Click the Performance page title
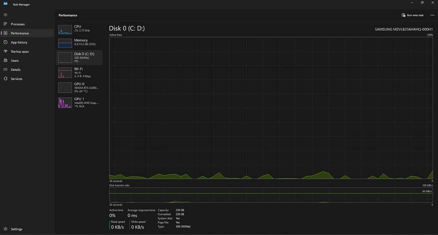This screenshot has height=235, width=438. [68, 15]
